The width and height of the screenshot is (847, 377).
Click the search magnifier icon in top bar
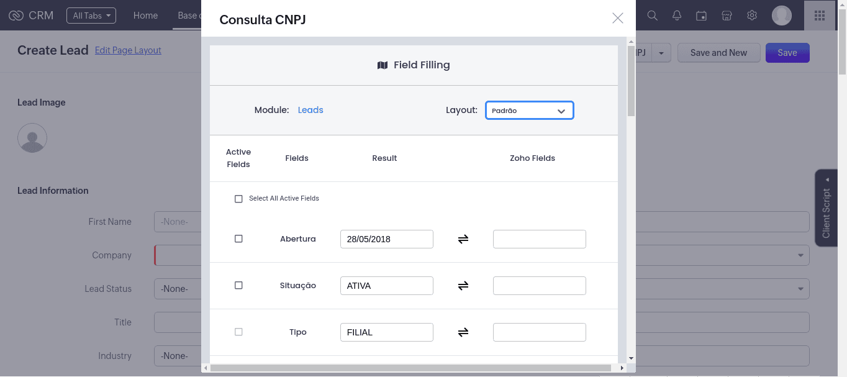click(652, 16)
